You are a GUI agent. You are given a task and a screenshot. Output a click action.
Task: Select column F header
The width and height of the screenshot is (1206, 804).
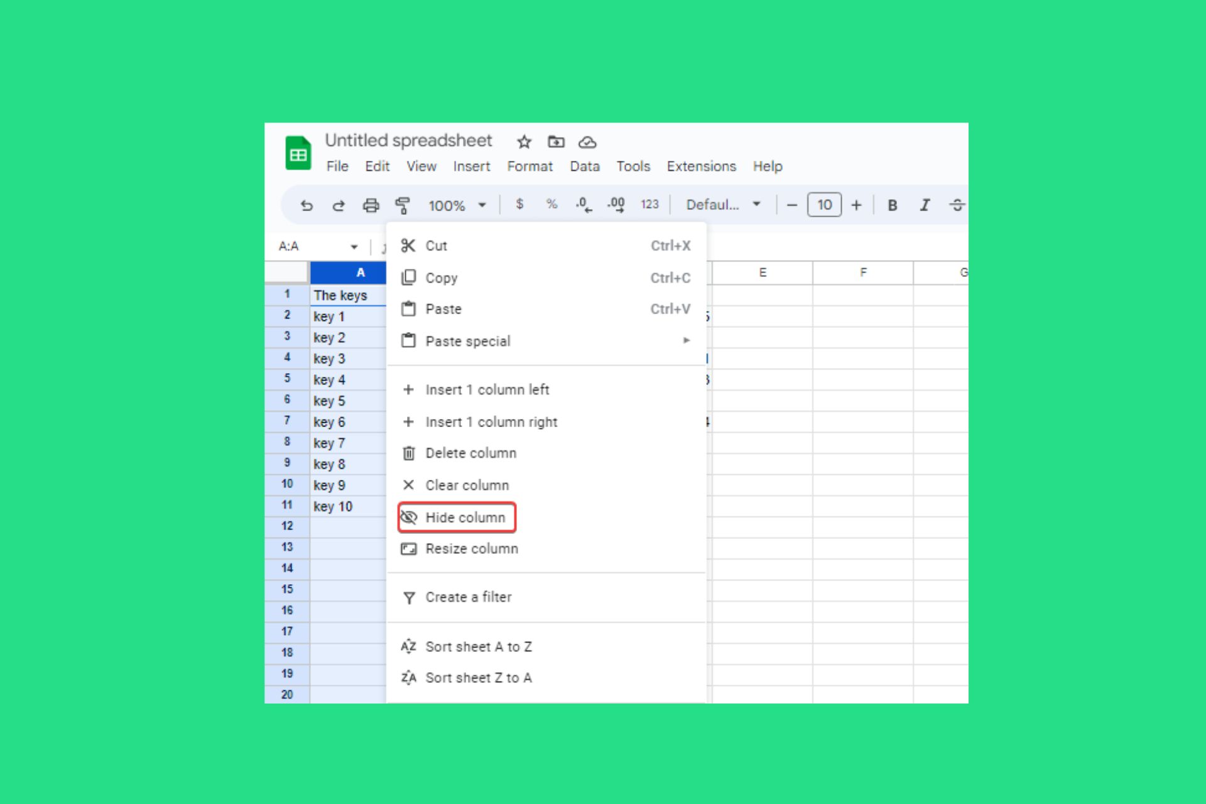pyautogui.click(x=863, y=273)
